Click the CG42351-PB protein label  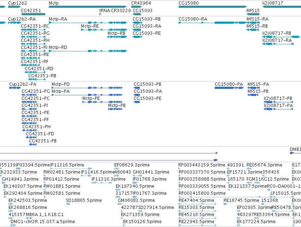[x=42, y=141]
